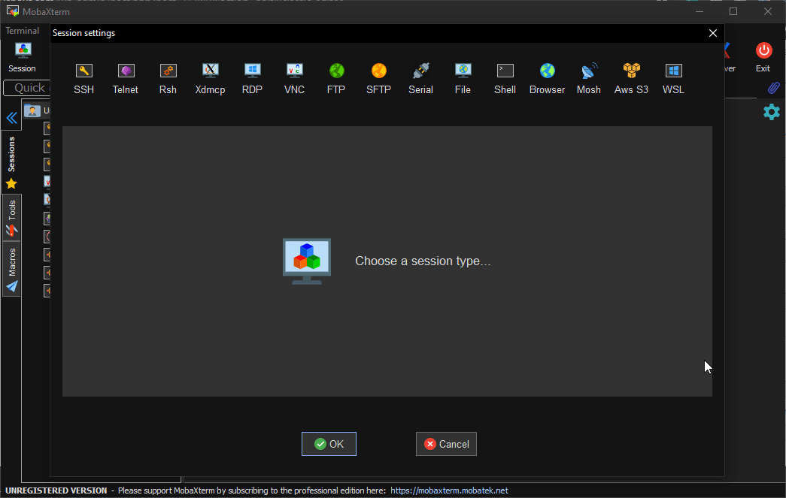
Task: Select the Telnet session type
Action: (x=126, y=79)
